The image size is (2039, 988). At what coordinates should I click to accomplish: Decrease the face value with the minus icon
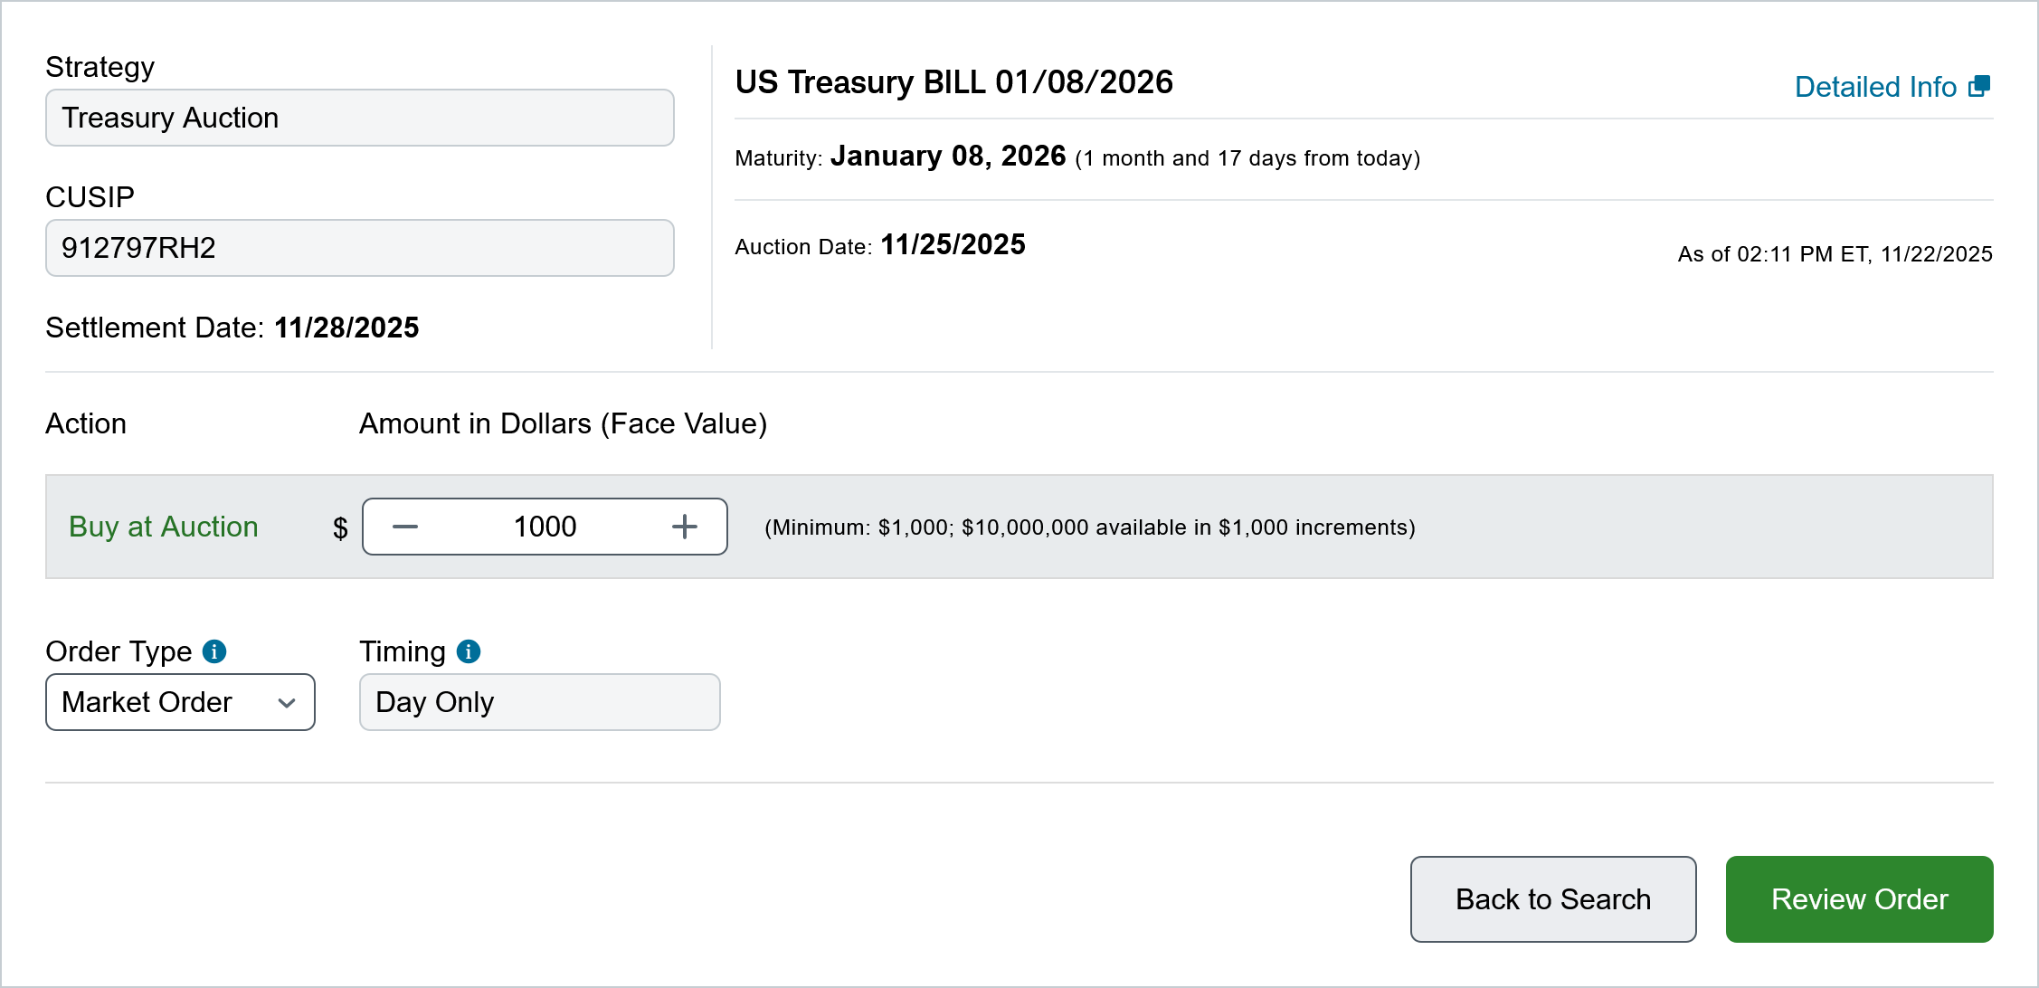pyautogui.click(x=405, y=527)
